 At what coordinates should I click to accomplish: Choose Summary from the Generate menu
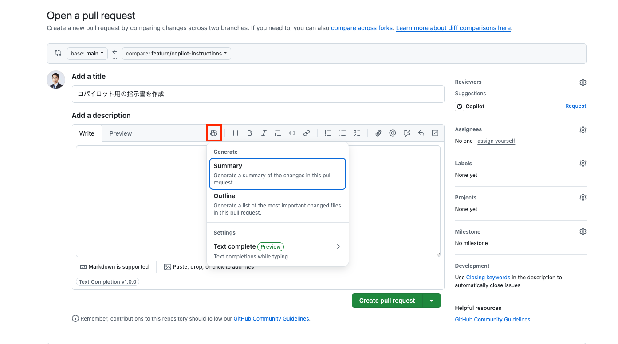point(278,174)
